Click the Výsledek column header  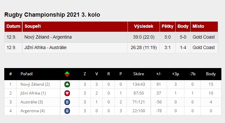144,26
